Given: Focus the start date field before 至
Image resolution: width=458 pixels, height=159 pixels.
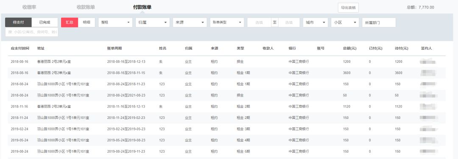Looking at the screenshot, I should (x=259, y=22).
